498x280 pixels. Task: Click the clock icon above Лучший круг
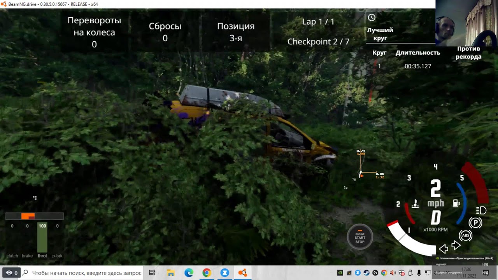[372, 17]
